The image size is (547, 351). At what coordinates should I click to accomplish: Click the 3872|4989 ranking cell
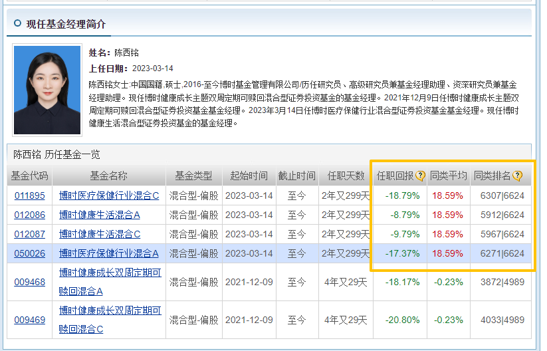[x=502, y=283]
